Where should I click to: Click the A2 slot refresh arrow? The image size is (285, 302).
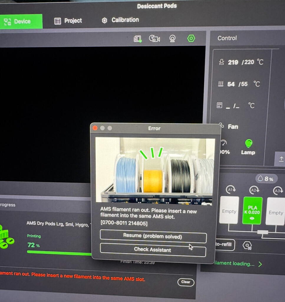pos(254,190)
